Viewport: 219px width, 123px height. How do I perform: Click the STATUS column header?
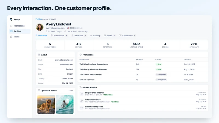158,60
